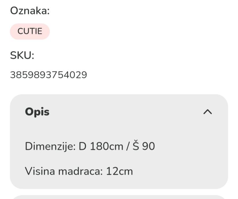Screen dimensions: 238x199
Task: Click the "90" width value
Action: [149, 146]
